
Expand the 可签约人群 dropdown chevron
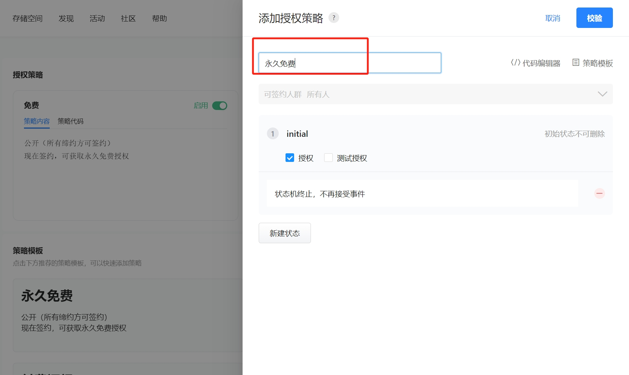603,94
